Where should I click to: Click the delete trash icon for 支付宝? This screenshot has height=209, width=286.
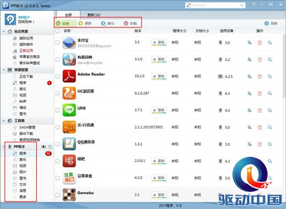click(x=260, y=43)
